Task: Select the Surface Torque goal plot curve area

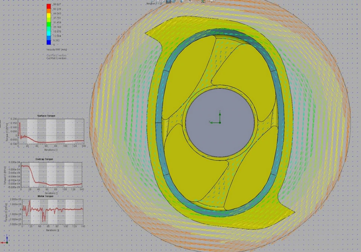Action: (x=51, y=131)
